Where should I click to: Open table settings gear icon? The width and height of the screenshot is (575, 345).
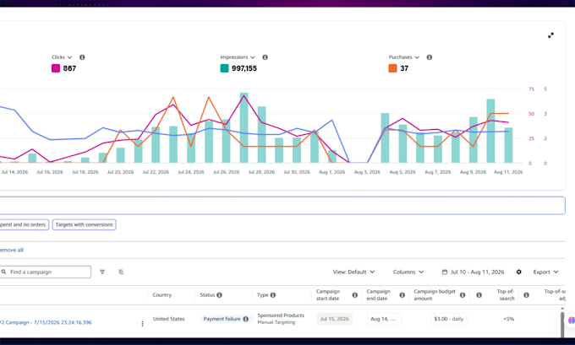click(x=518, y=272)
